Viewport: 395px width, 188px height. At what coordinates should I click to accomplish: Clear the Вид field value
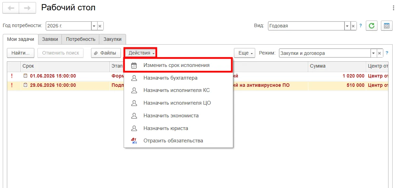[x=353, y=26]
